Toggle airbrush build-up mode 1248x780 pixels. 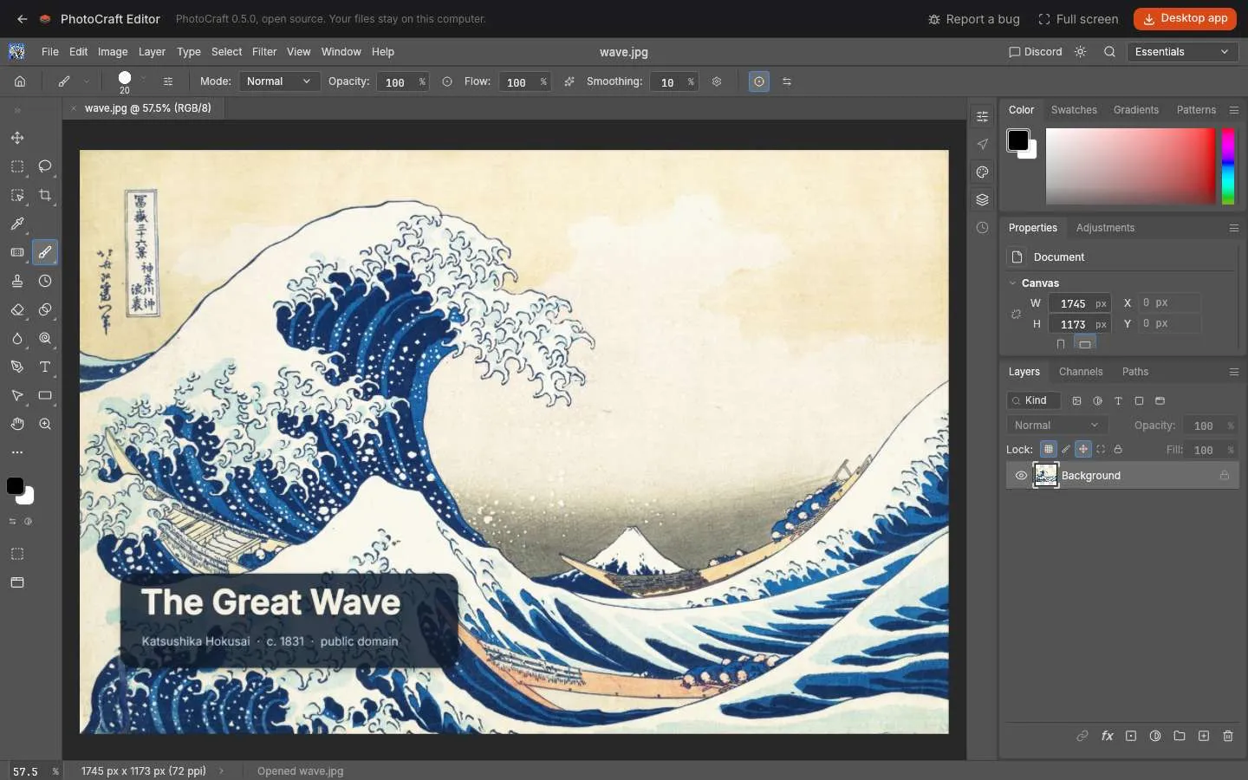click(x=569, y=81)
